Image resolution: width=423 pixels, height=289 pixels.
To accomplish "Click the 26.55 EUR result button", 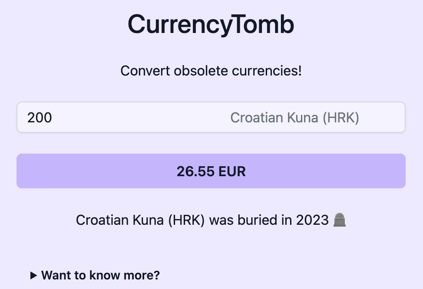I will click(x=211, y=171).
